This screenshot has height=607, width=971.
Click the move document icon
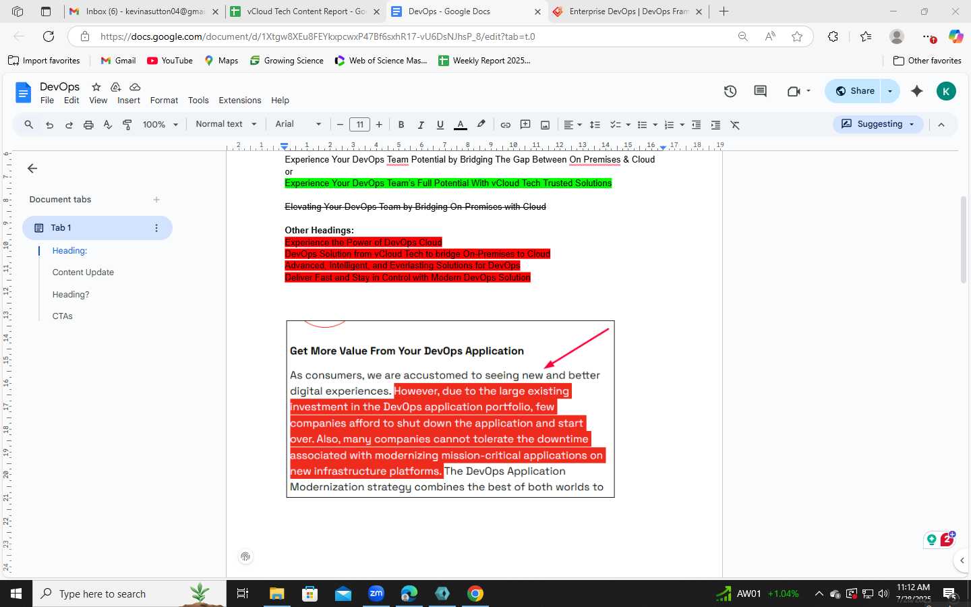(x=115, y=87)
